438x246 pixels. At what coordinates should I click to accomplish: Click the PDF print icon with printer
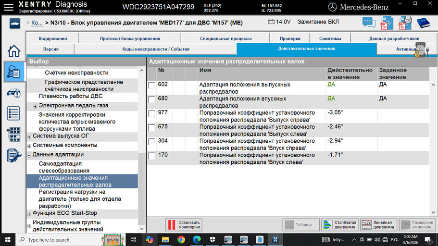pyautogui.click(x=405, y=23)
